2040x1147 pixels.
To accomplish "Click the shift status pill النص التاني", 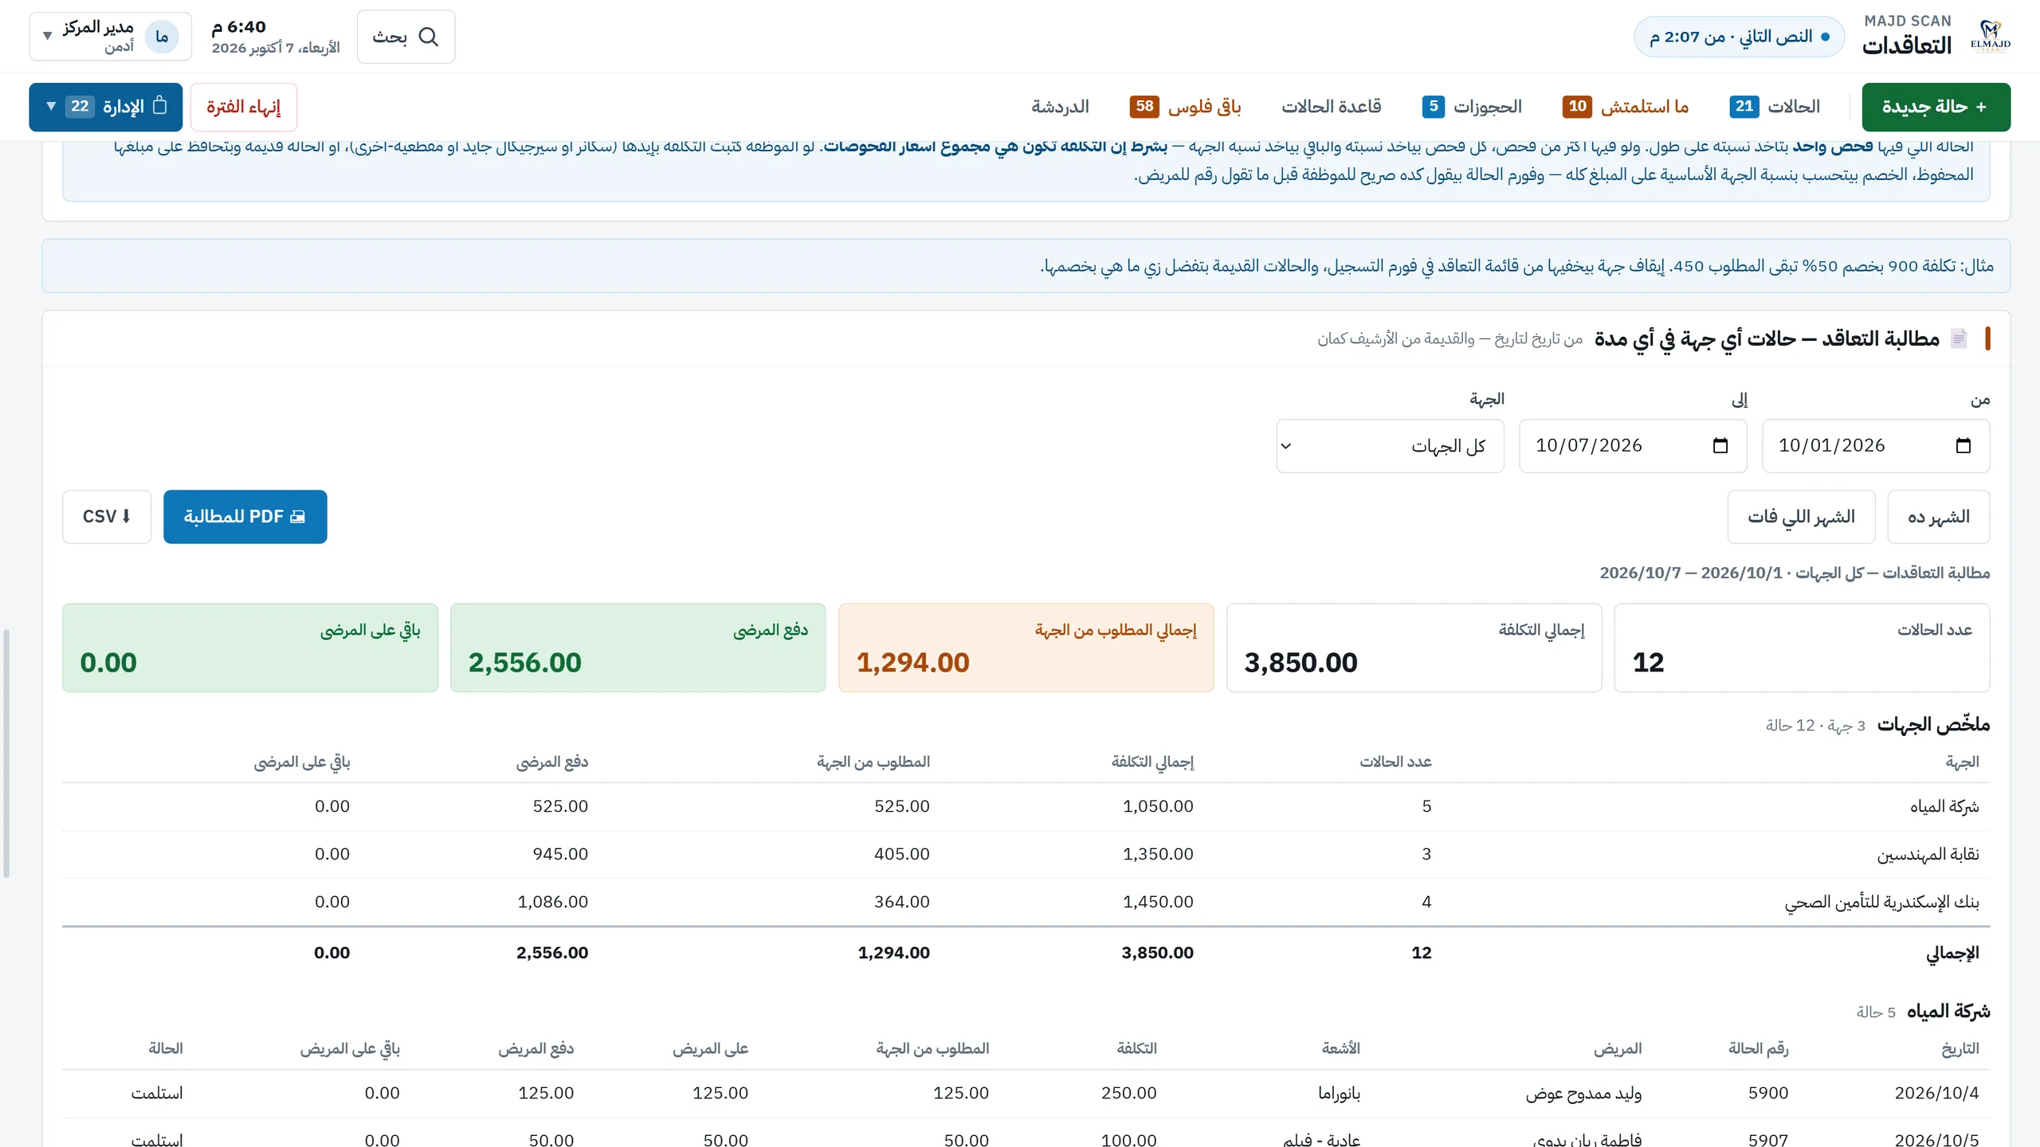I will click(1739, 37).
